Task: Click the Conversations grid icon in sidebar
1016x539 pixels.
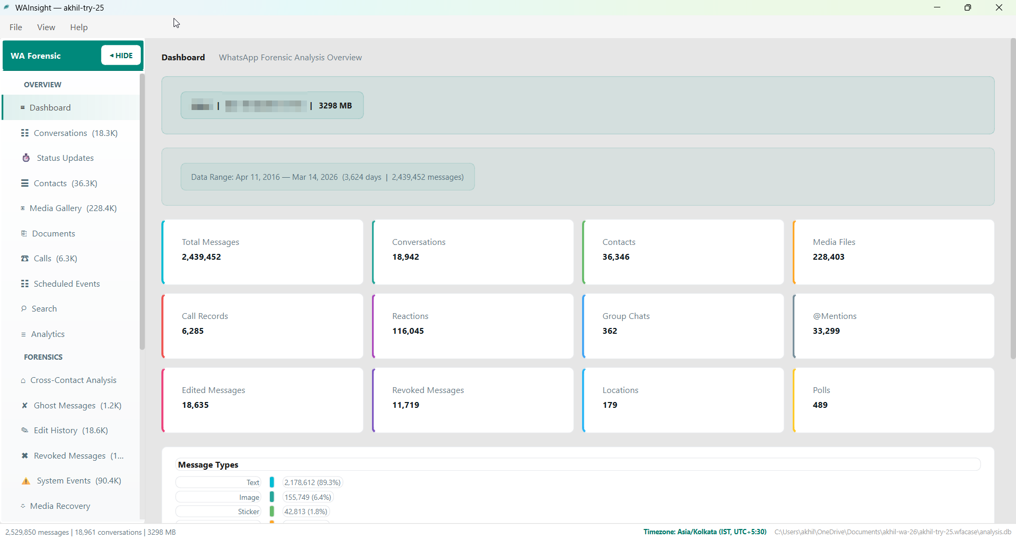Action: [x=25, y=133]
